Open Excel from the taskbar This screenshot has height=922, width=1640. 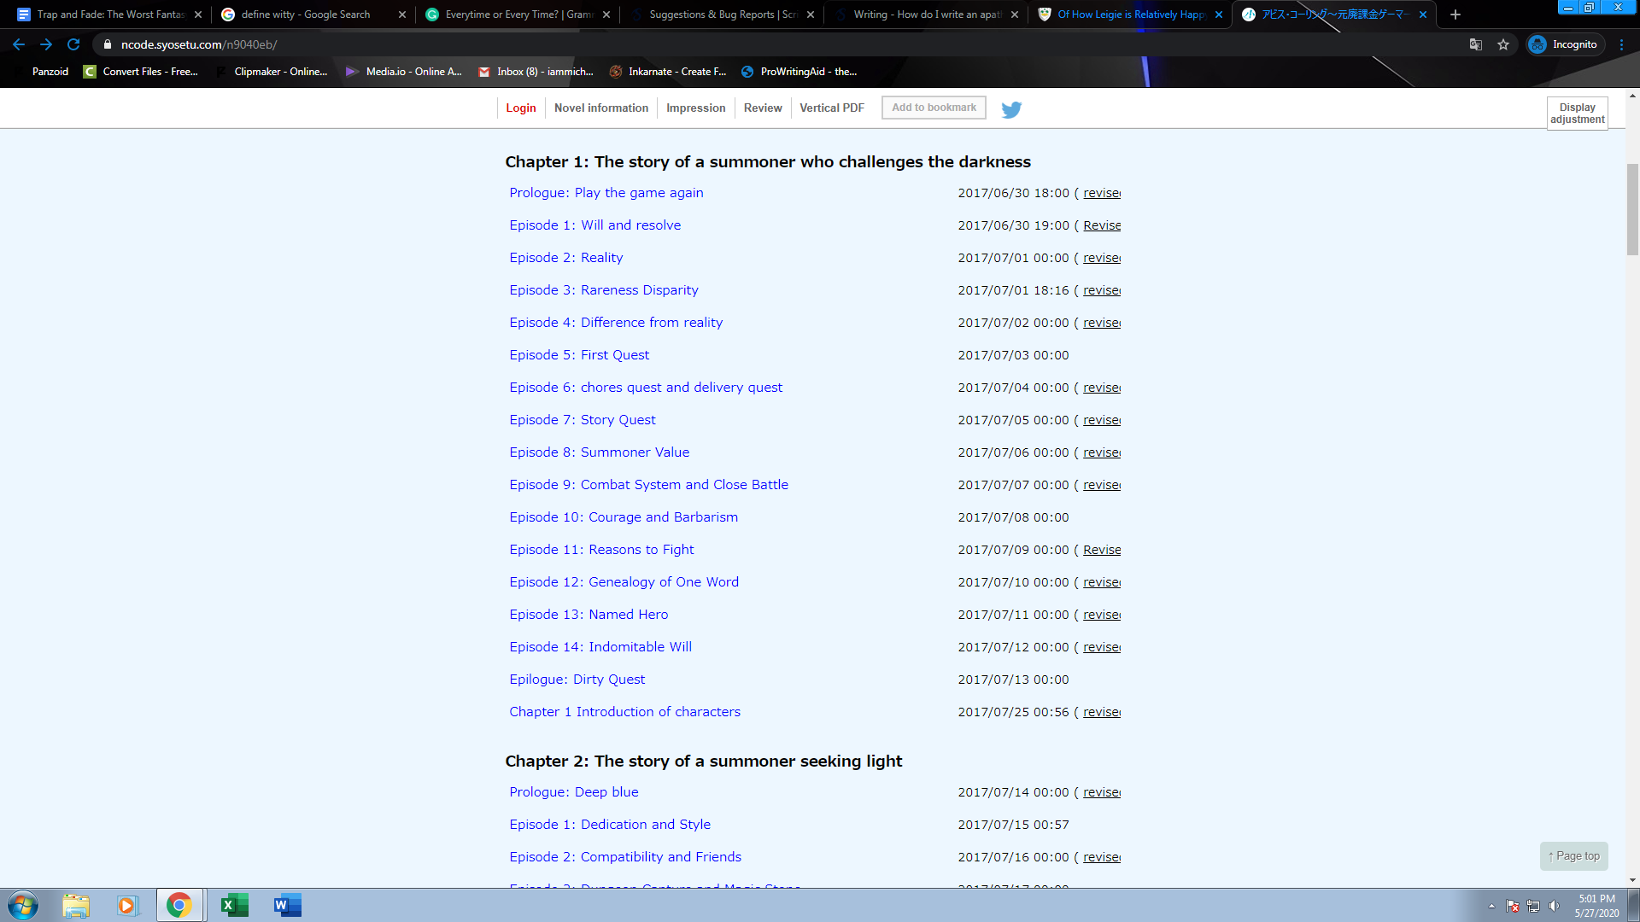coord(233,906)
